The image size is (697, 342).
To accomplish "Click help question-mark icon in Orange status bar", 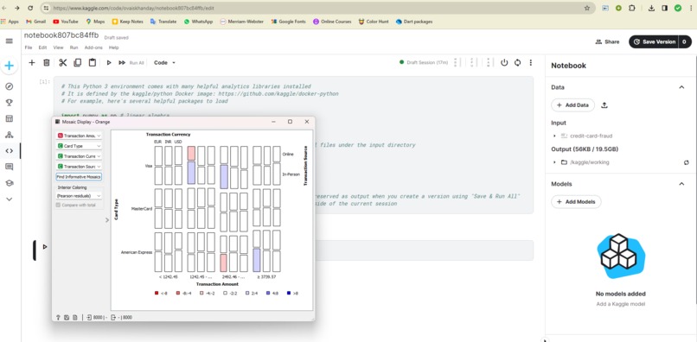I will coord(58,318).
